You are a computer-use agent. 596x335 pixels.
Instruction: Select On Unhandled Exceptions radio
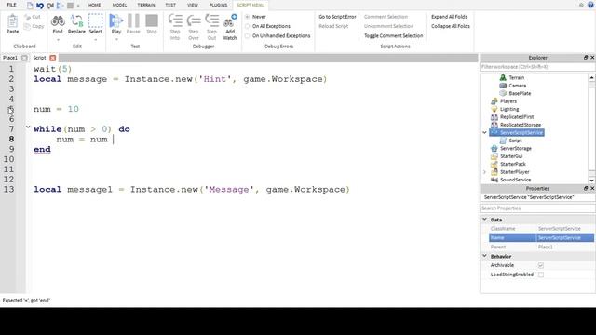pos(247,35)
